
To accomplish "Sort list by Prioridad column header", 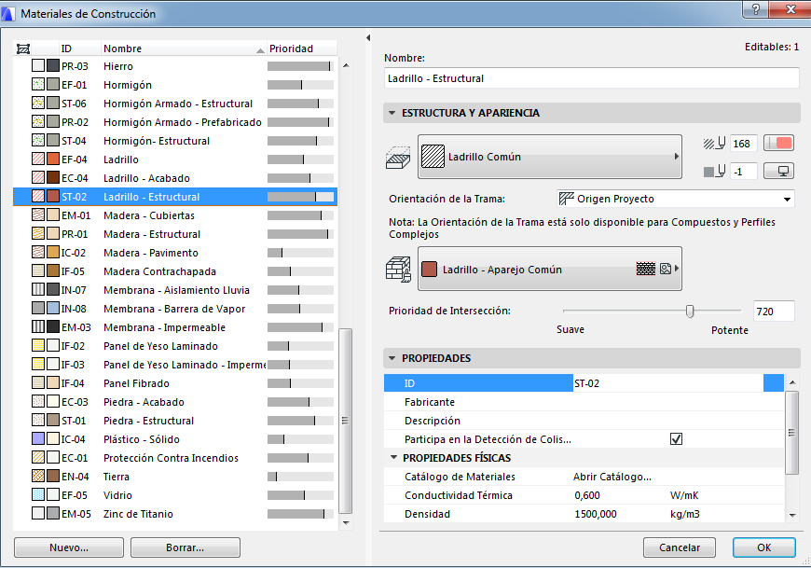I will point(302,48).
